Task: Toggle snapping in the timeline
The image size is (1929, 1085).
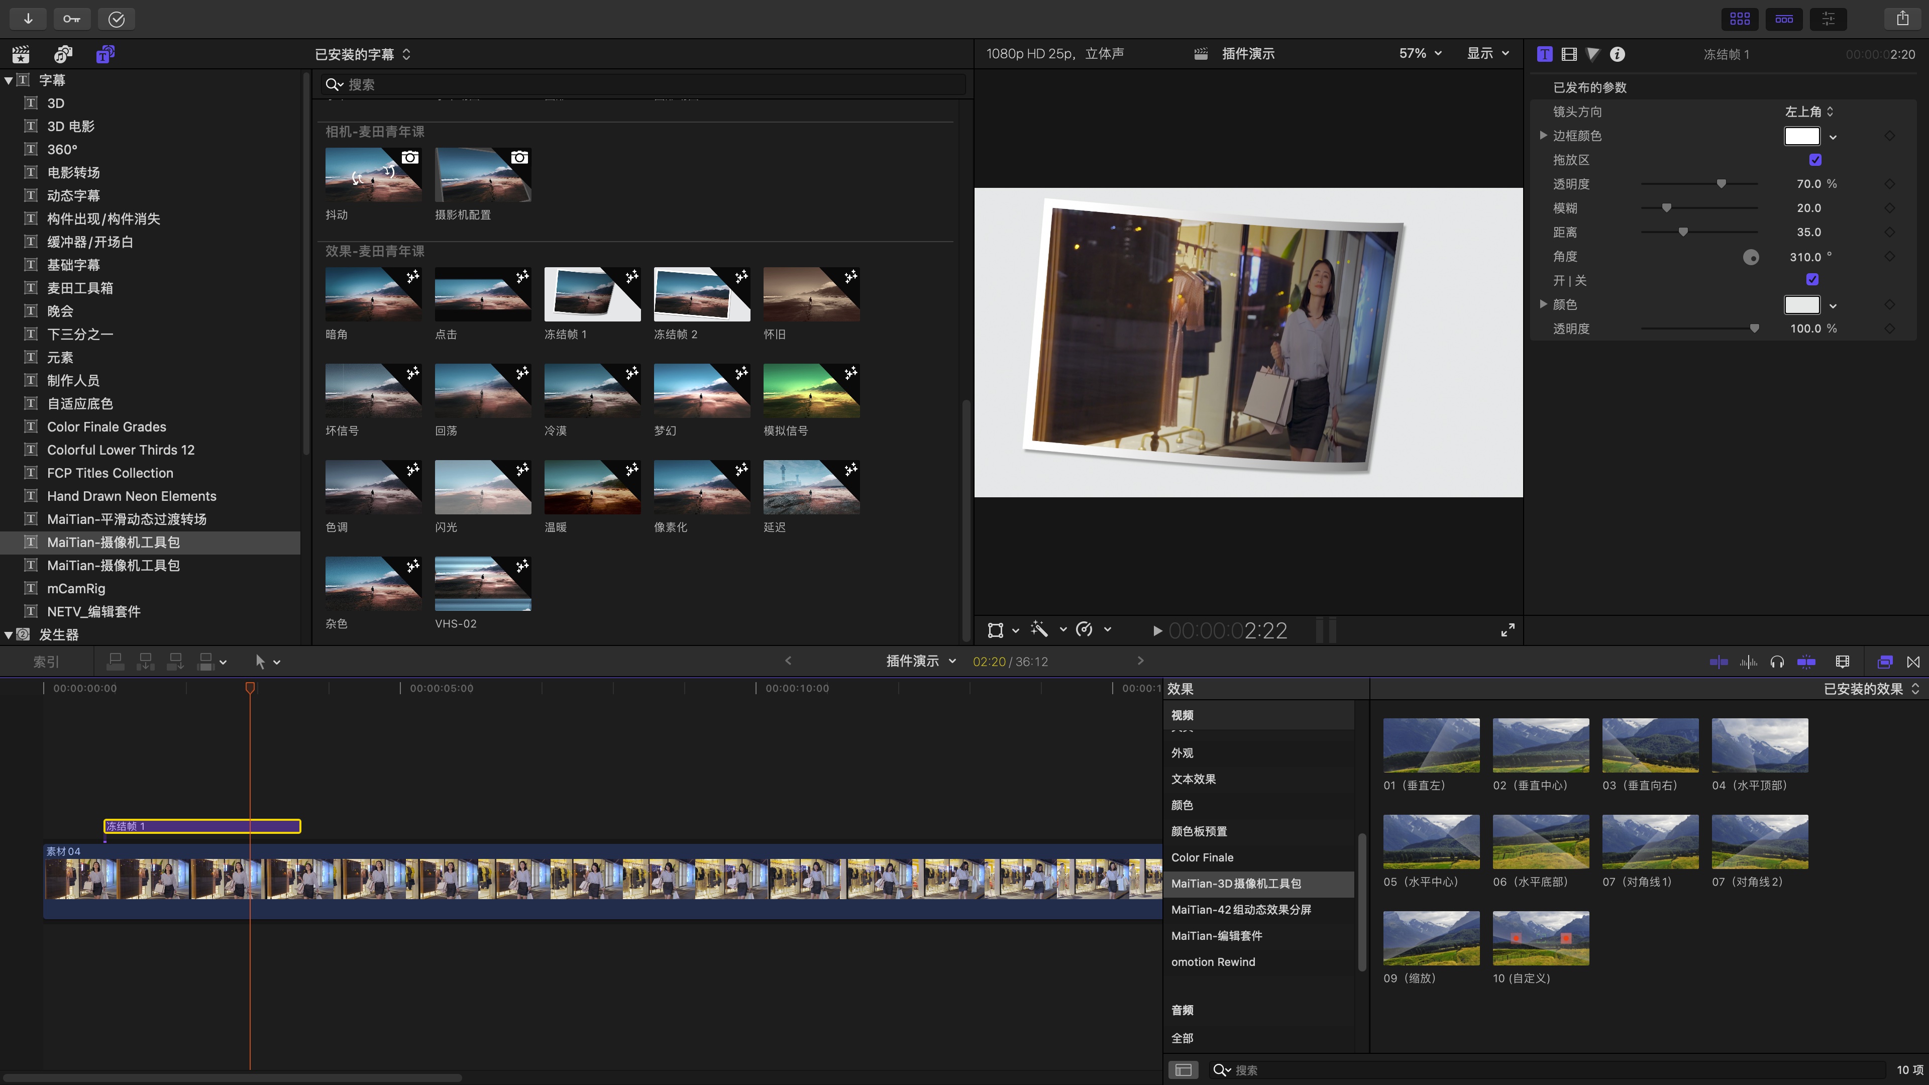Action: point(1806,662)
